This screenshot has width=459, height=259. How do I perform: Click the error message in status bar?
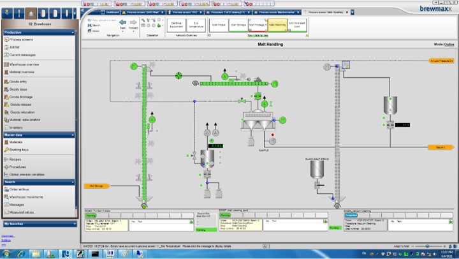(x=191, y=246)
